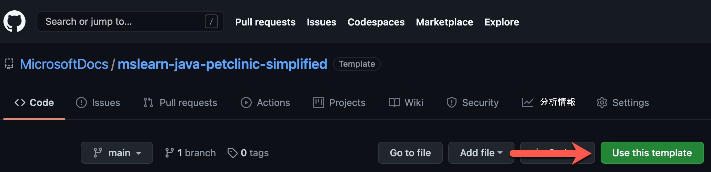Click the template repository icon beside MicrosoftDocs
Screen dimensions: 711x172
click(9, 64)
